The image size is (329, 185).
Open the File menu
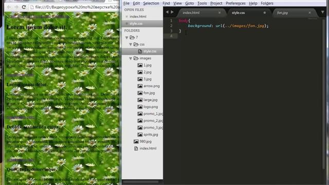[x=126, y=4]
